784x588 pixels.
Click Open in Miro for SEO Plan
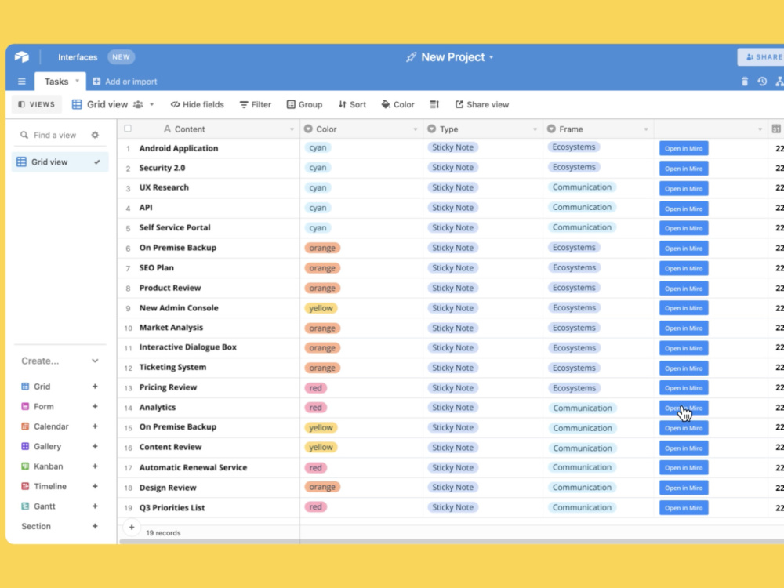pos(684,268)
